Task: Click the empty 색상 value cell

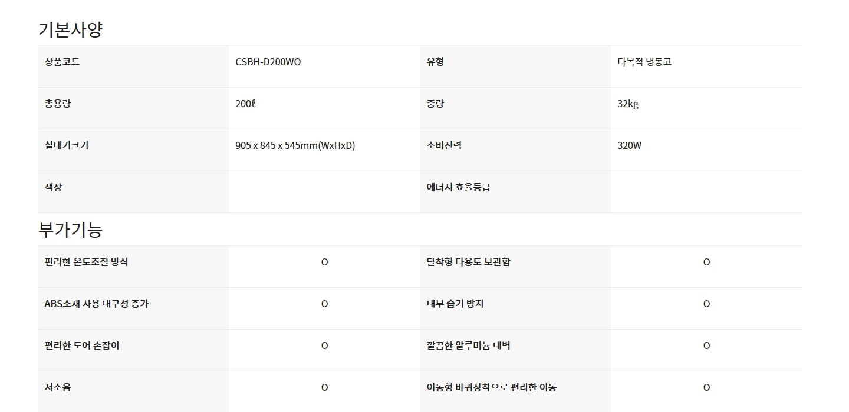Action: pos(324,192)
